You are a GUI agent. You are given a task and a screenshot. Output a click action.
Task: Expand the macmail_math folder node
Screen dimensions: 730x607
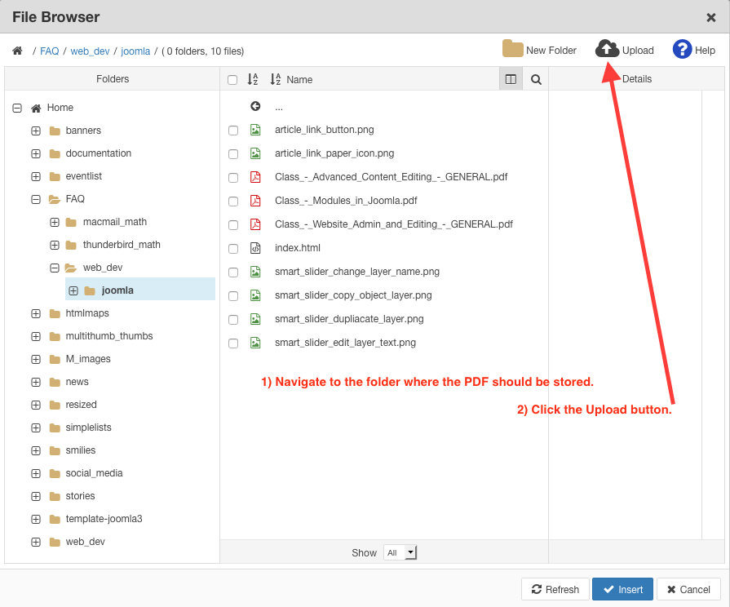[x=55, y=222]
